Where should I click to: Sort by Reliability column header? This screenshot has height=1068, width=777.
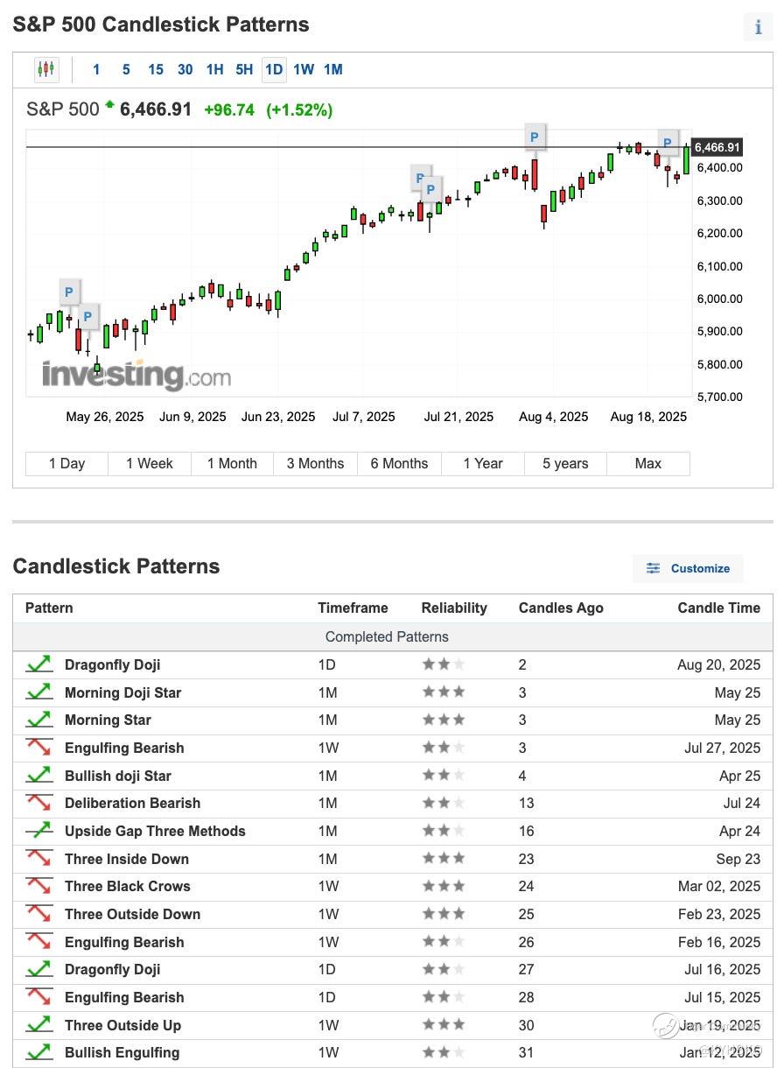coord(454,608)
